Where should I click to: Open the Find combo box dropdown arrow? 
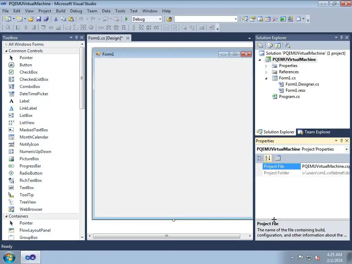tap(236, 19)
